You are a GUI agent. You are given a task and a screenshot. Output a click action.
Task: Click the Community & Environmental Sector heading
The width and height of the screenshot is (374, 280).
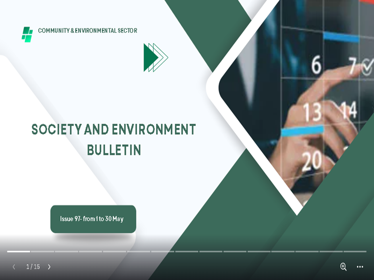pyautogui.click(x=87, y=30)
